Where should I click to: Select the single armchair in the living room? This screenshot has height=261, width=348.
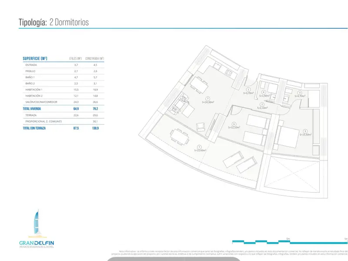click(201, 127)
